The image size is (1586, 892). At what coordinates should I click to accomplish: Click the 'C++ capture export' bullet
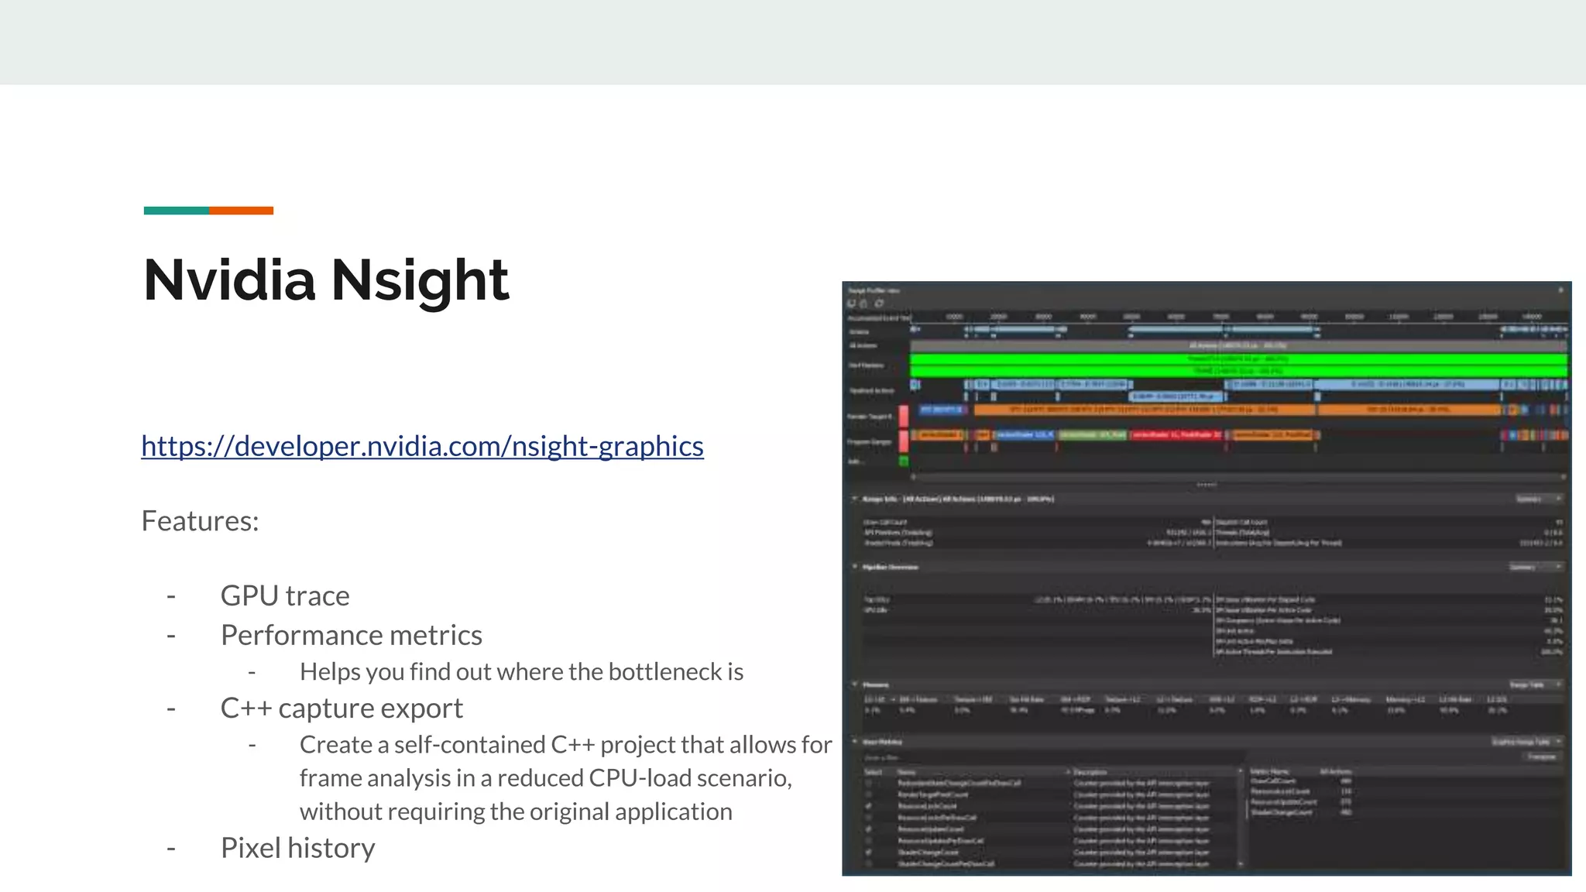click(342, 708)
